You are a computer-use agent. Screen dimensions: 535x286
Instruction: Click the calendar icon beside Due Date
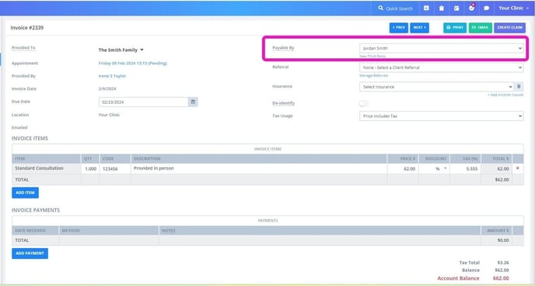[193, 102]
